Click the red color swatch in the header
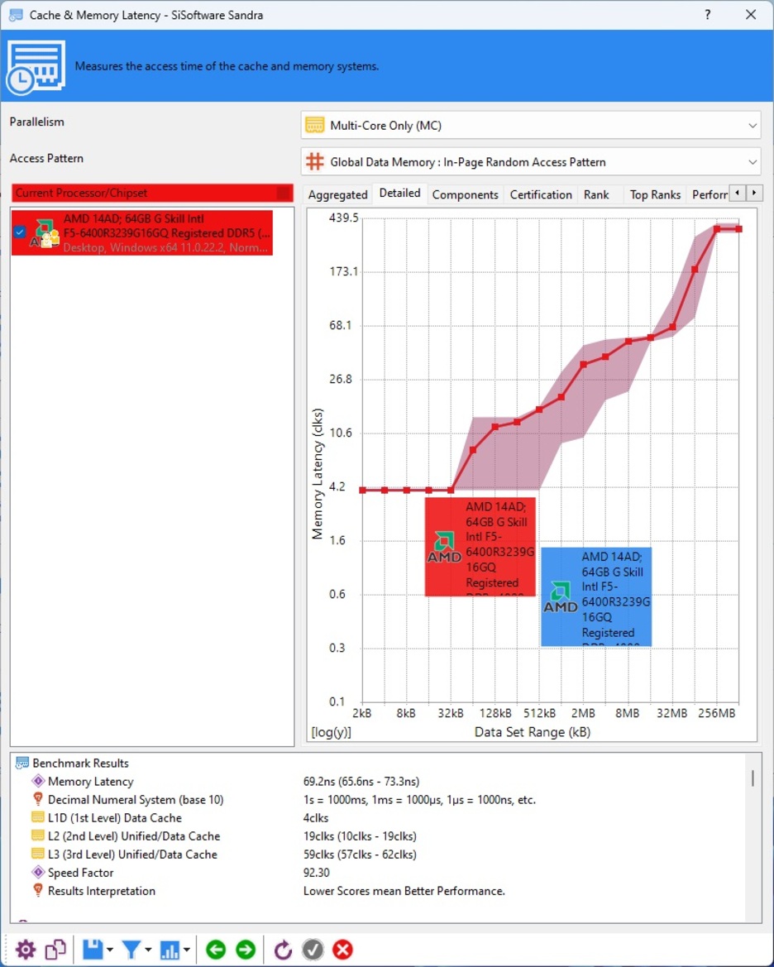 click(283, 193)
